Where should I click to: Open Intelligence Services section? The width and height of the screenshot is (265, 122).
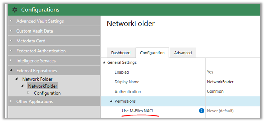(x=54, y=61)
